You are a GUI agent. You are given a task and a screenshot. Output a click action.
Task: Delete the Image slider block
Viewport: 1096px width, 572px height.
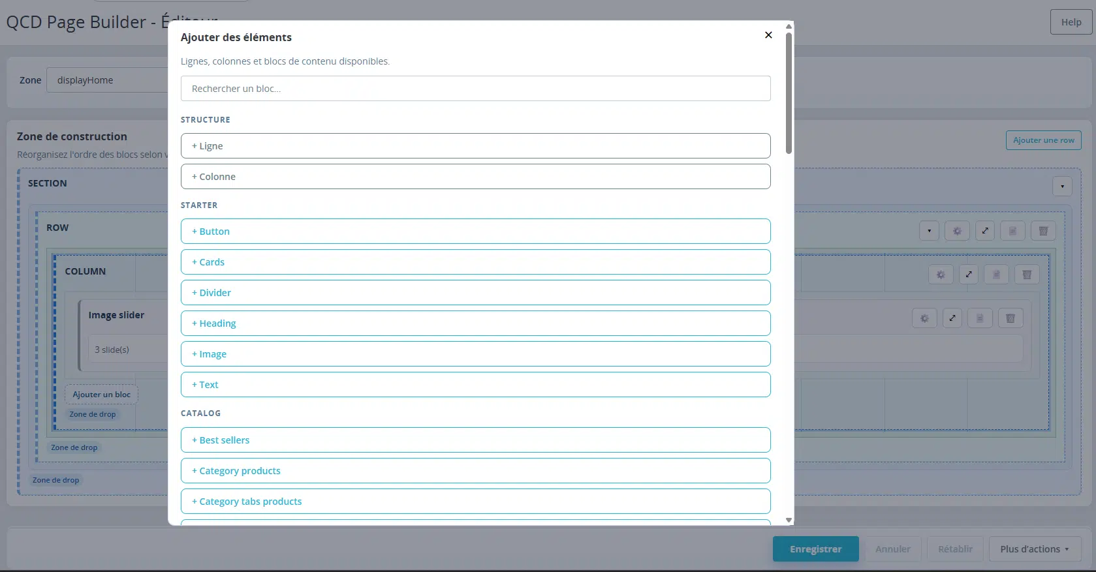click(1010, 318)
